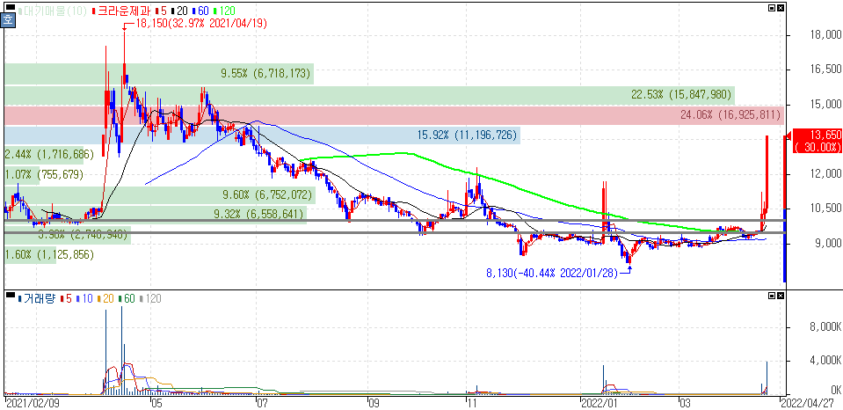Image resolution: width=843 pixels, height=410 pixels.
Task: Click the red 13,650 current price tag
Action: coord(817,141)
